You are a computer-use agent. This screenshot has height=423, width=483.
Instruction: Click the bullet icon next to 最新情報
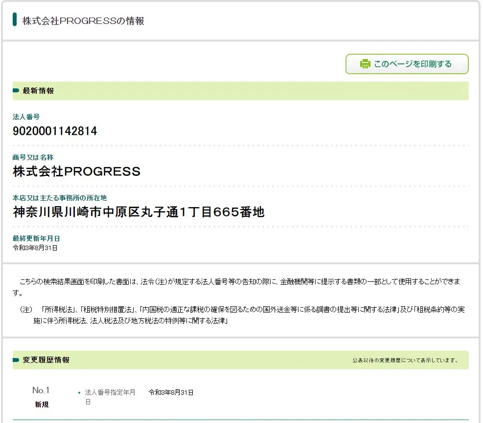tap(16, 91)
